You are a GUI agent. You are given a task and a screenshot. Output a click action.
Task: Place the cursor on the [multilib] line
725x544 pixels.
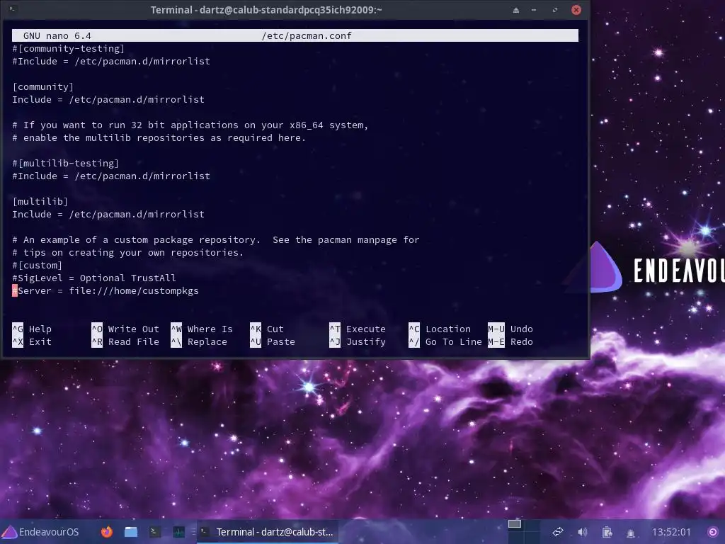[x=40, y=202]
